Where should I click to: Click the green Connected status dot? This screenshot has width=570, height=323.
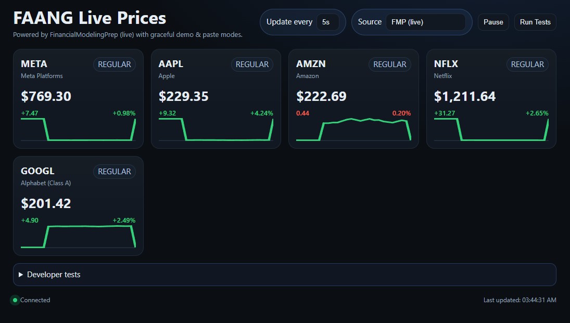pos(15,300)
